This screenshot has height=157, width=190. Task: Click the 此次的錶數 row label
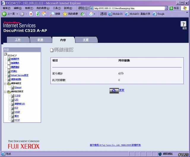(59, 80)
